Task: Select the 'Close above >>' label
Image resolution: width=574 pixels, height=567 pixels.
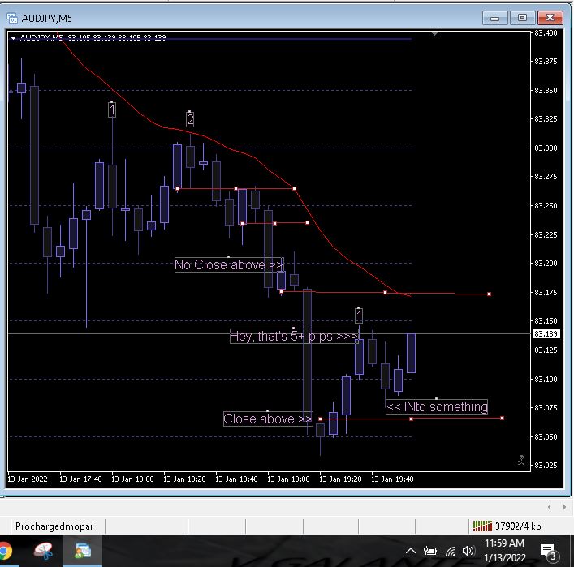Action: (x=268, y=419)
